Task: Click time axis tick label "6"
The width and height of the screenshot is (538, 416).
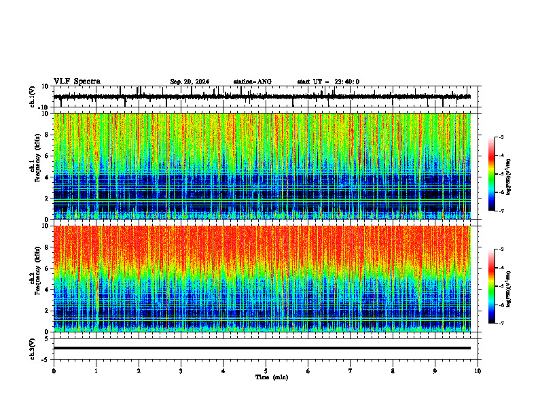Action: pyautogui.click(x=308, y=371)
